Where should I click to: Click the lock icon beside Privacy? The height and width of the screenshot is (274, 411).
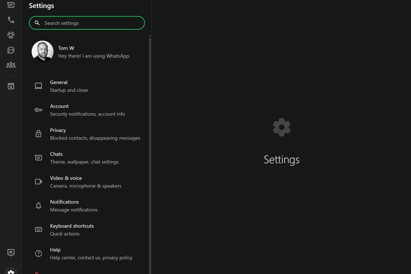tap(38, 134)
